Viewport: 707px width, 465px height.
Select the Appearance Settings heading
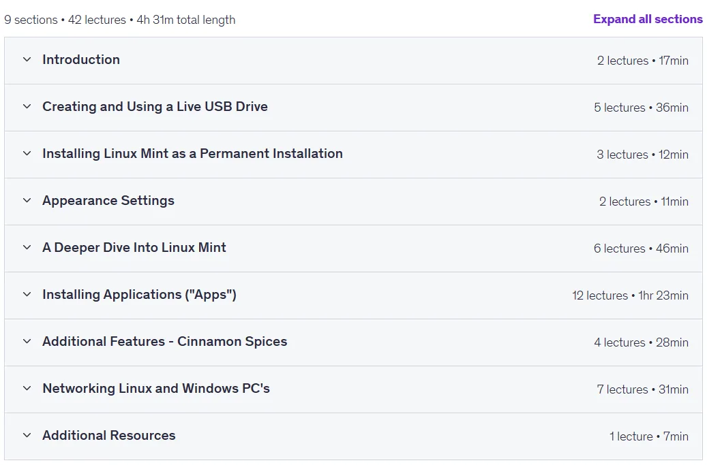[x=108, y=200]
